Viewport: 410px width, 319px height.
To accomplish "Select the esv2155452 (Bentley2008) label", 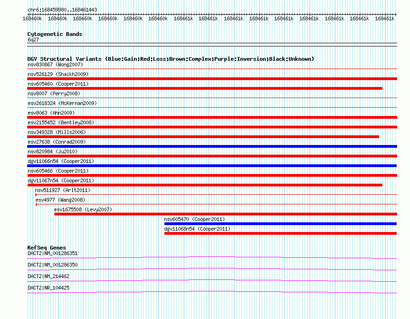I will (x=61, y=122).
